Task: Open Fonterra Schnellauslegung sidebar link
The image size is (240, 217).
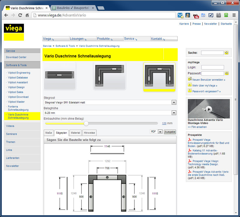Action: coord(18,108)
